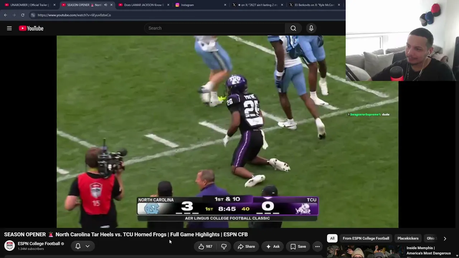Click the search magnifier button

[x=293, y=28]
